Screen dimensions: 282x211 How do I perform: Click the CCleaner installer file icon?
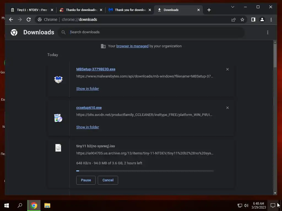[x=58, y=118]
